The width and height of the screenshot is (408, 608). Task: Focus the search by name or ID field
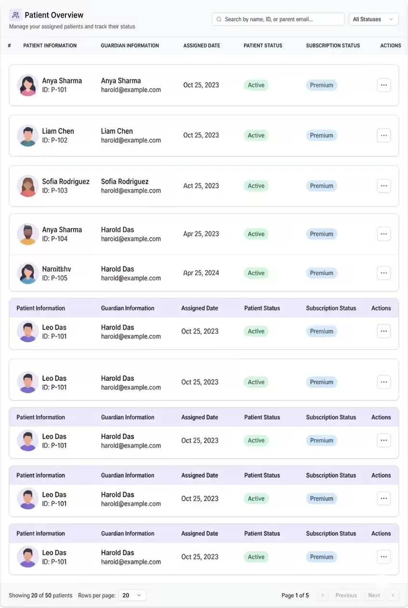[x=278, y=19]
